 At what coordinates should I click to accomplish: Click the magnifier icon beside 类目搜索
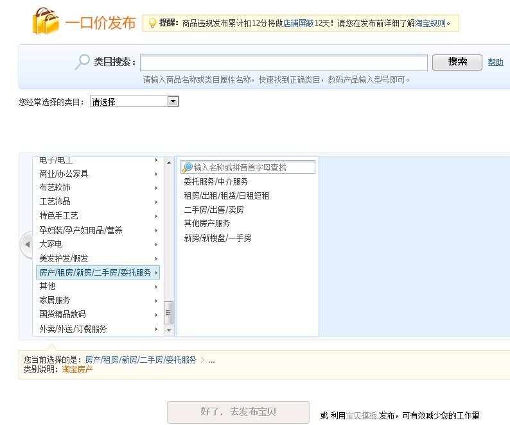pos(82,62)
